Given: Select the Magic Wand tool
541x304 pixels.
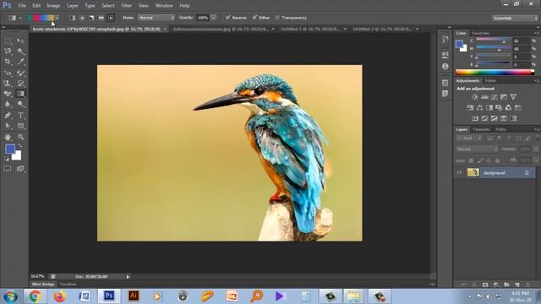Looking at the screenshot, I should tap(20, 52).
